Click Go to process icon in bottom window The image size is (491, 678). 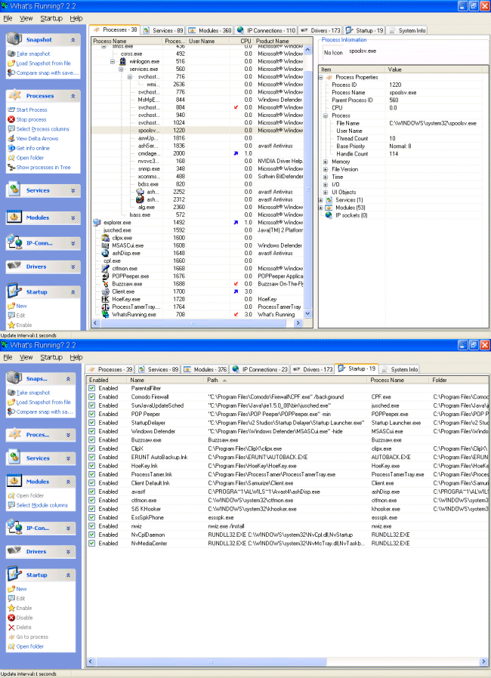[11, 637]
